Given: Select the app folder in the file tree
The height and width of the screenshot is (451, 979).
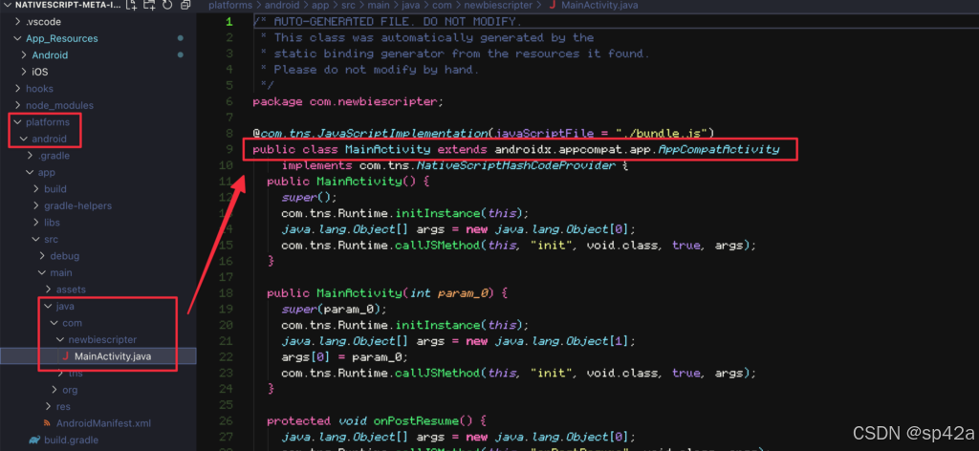Looking at the screenshot, I should point(46,172).
